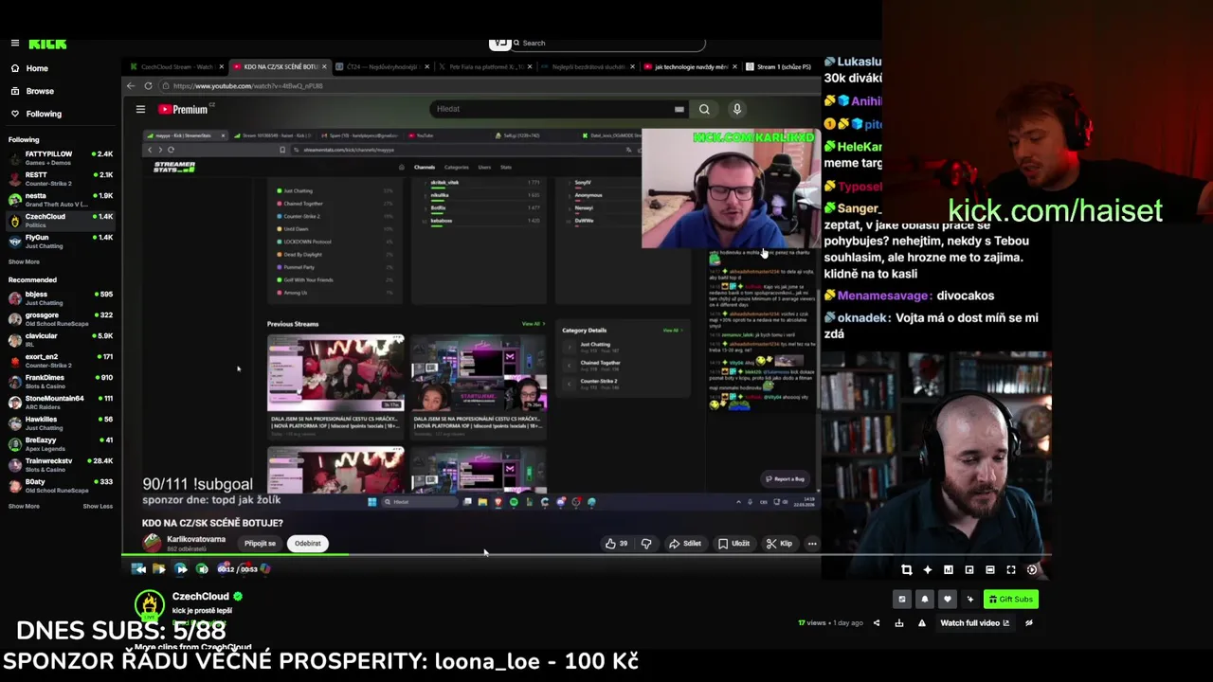Open YouTube more actions three dots
Image resolution: width=1213 pixels, height=682 pixels.
812,544
